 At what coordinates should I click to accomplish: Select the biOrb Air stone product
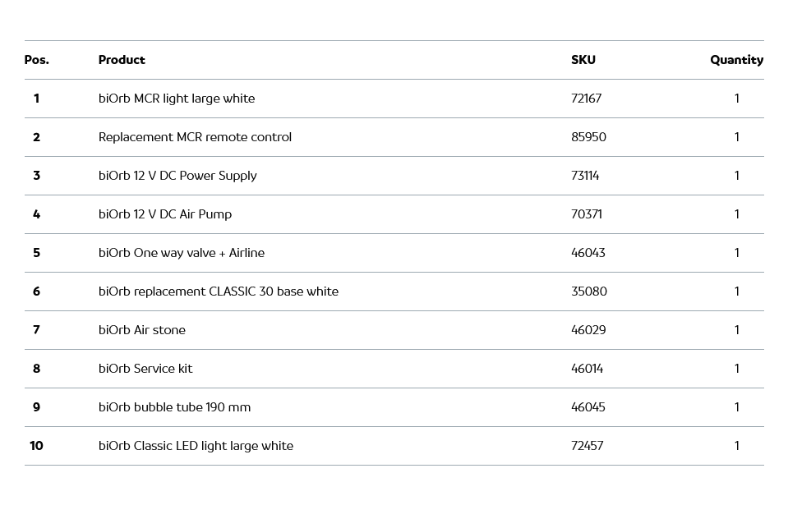click(x=142, y=330)
